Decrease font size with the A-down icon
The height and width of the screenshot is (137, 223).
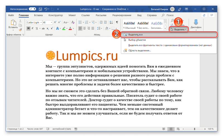59,22
